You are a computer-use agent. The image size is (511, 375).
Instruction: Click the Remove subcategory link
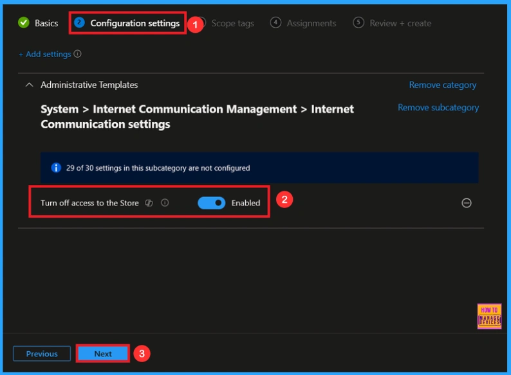438,108
